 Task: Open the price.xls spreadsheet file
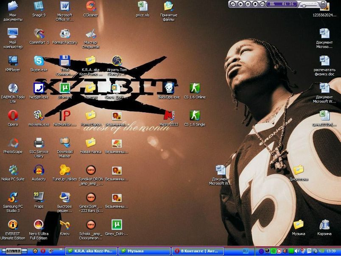pos(143,6)
